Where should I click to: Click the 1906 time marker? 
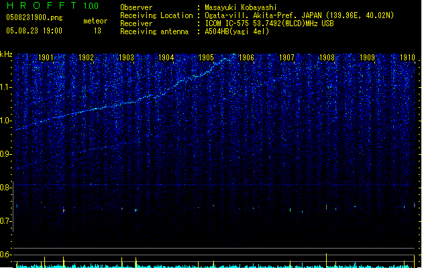[x=246, y=57]
